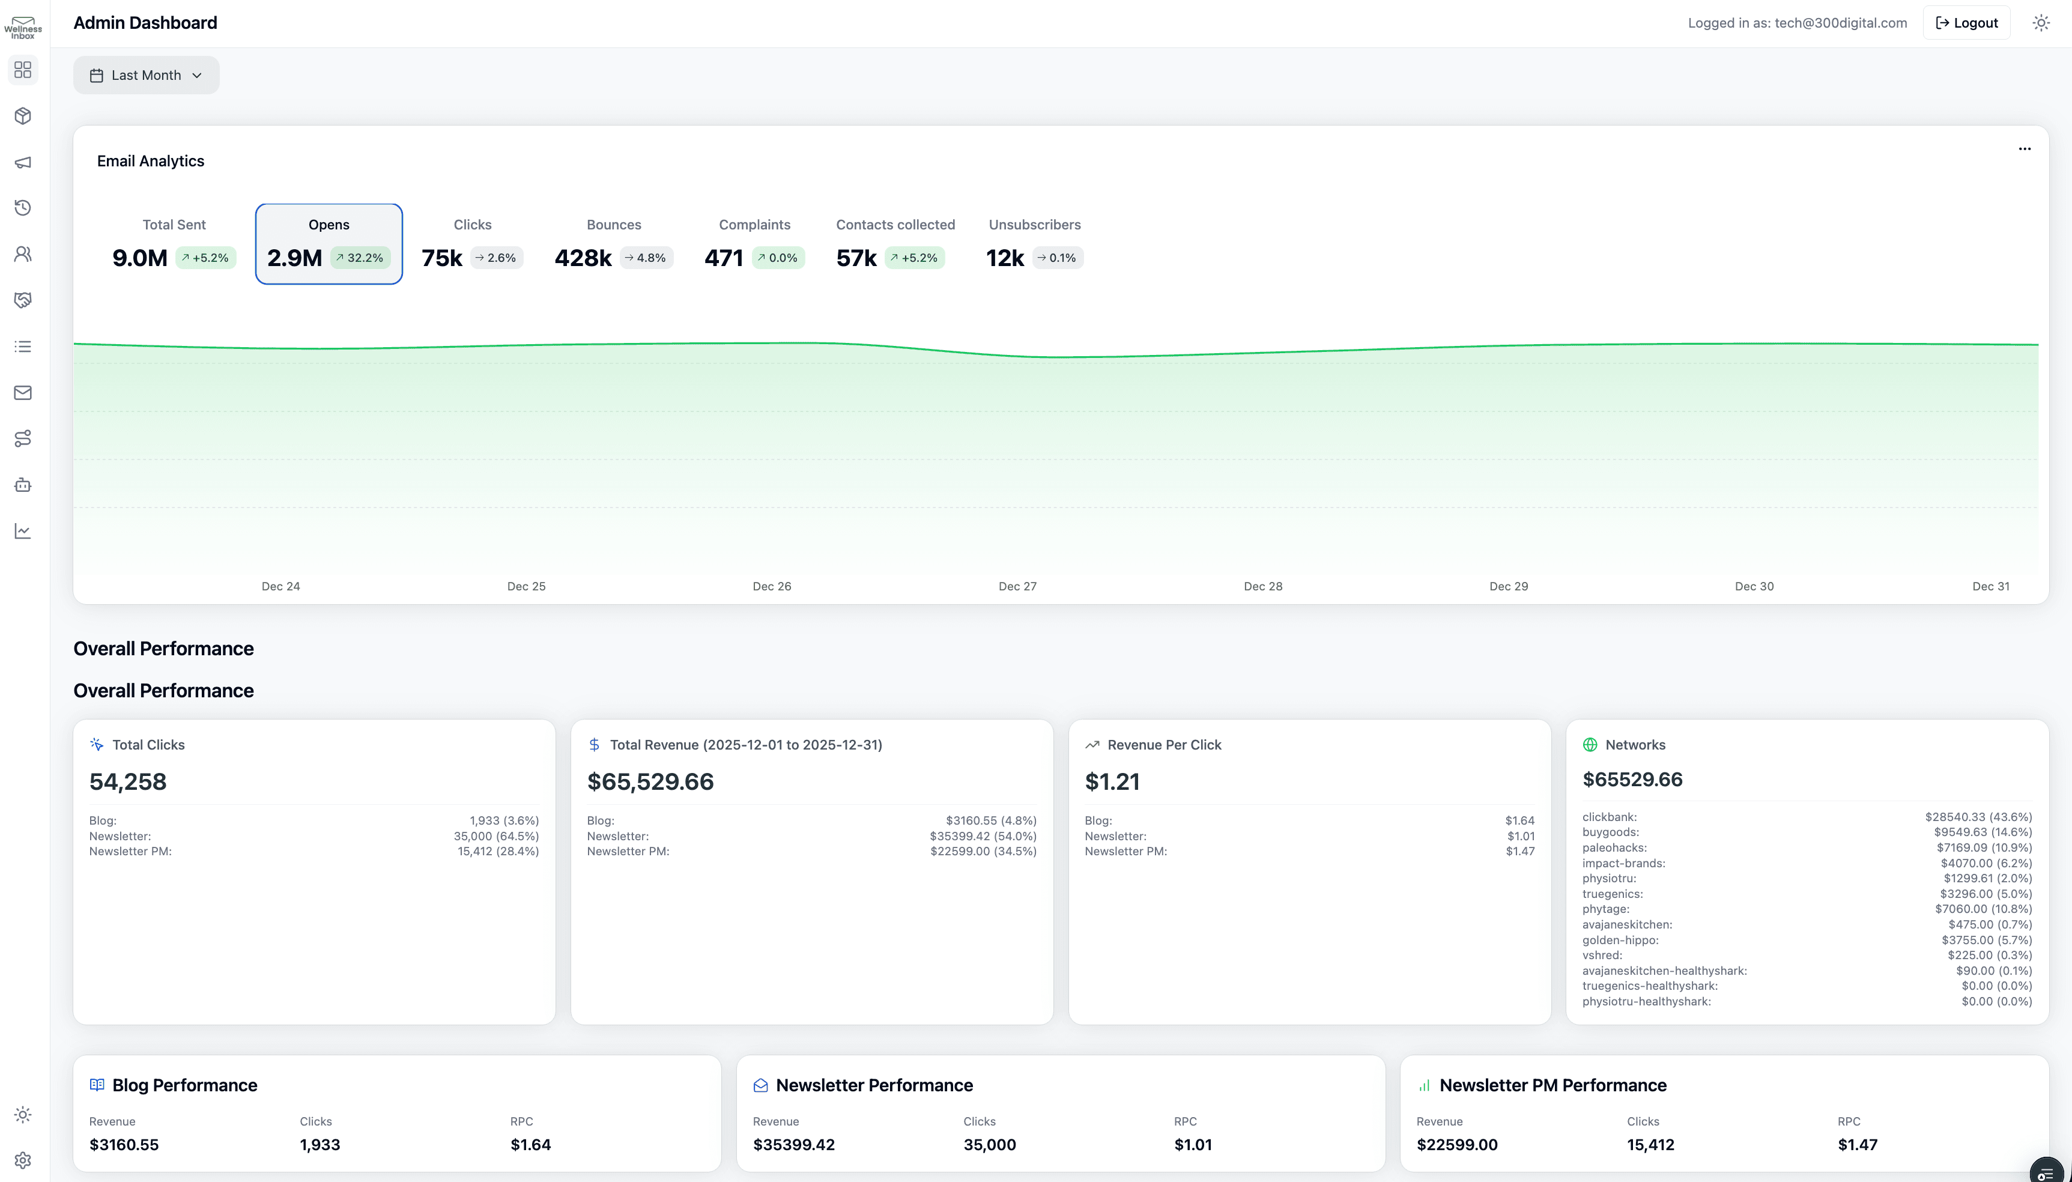Image resolution: width=2072 pixels, height=1182 pixels.
Task: Open the megaphone campaigns icon
Action: click(x=23, y=162)
